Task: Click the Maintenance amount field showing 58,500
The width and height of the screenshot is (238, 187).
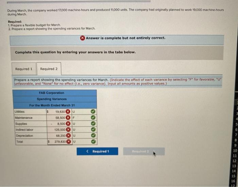Action: pos(58,118)
